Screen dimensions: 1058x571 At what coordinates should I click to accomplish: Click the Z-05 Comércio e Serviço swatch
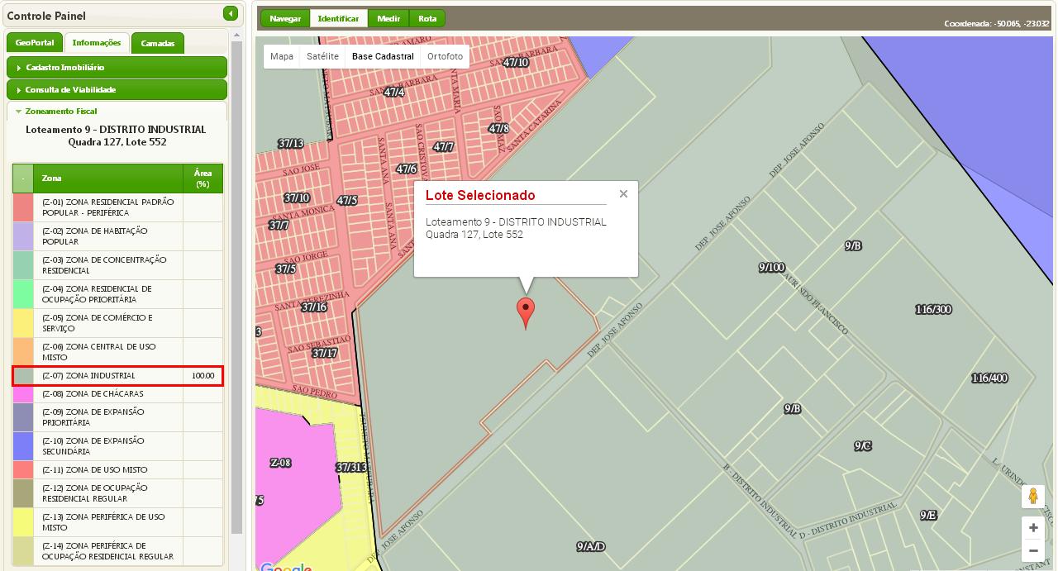click(23, 323)
